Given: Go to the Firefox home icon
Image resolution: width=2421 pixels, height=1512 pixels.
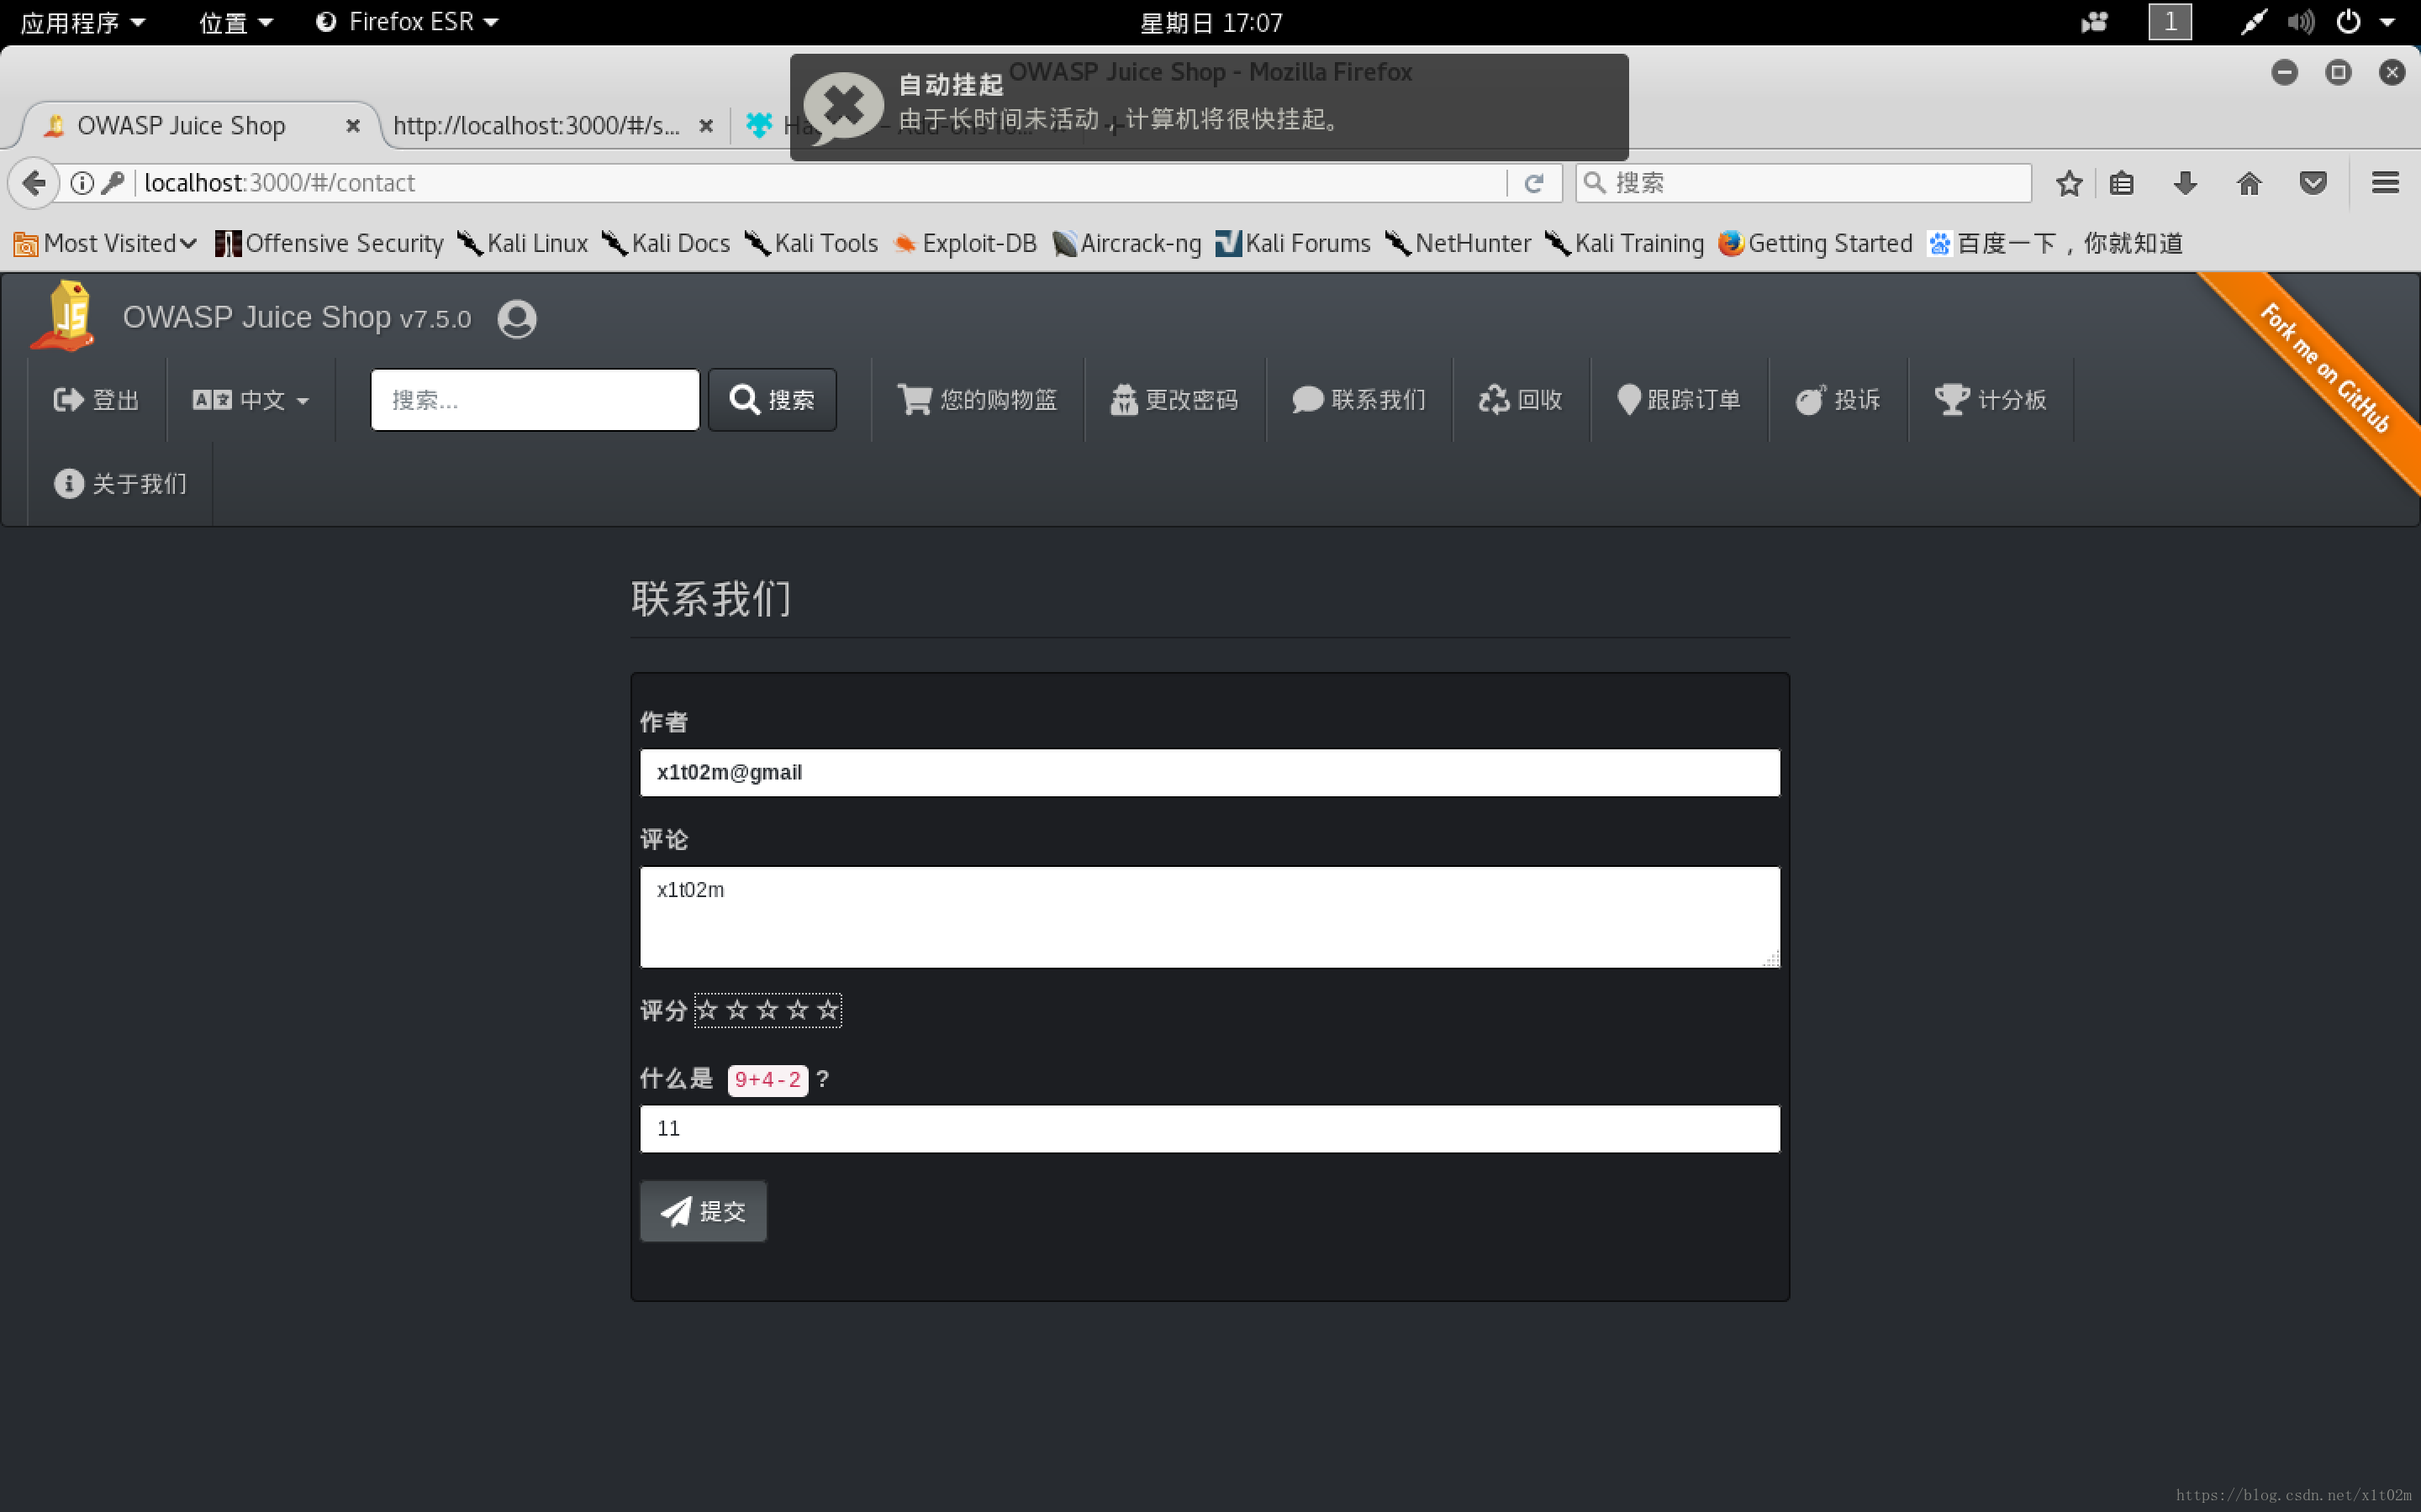Looking at the screenshot, I should tap(2249, 183).
